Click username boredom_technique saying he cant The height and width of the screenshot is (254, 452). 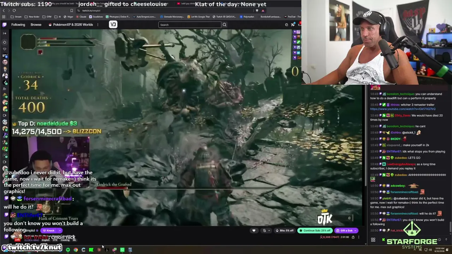click(400, 126)
